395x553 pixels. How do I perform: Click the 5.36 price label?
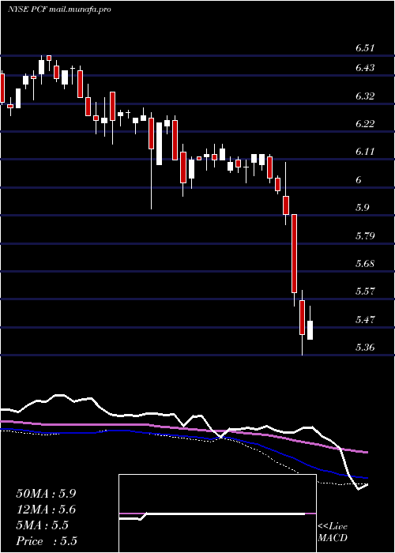pos(364,348)
